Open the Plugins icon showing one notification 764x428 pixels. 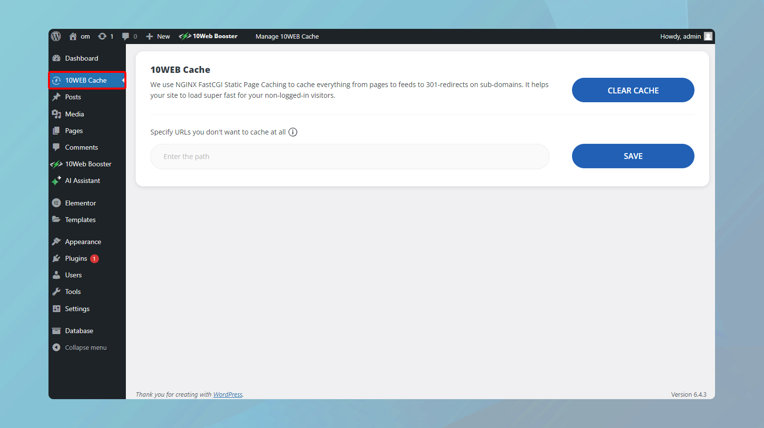click(56, 258)
